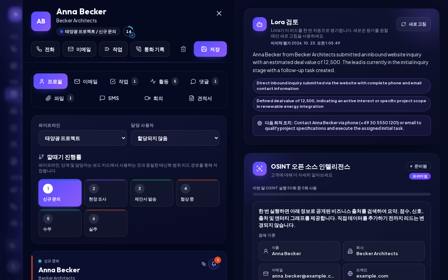Open the 댓글 comments tab
Image resolution: width=448 pixels, height=280 pixels.
tap(204, 81)
